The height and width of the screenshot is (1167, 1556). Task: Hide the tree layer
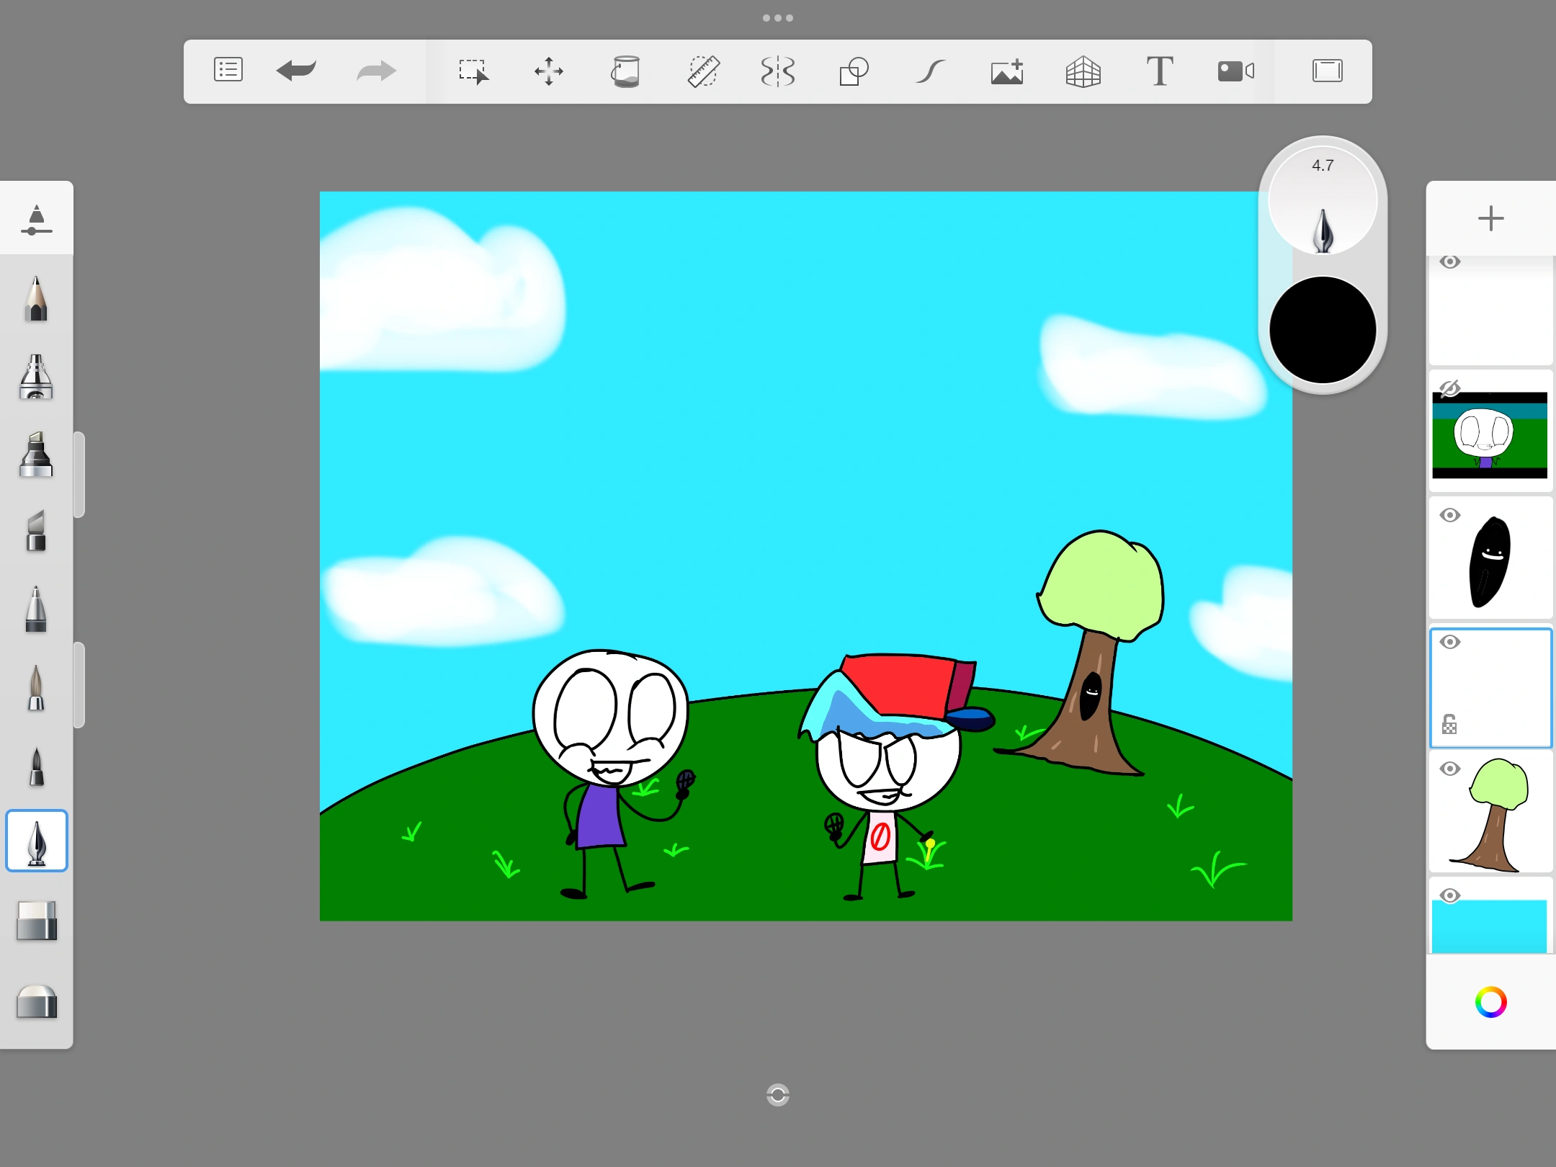(1450, 769)
